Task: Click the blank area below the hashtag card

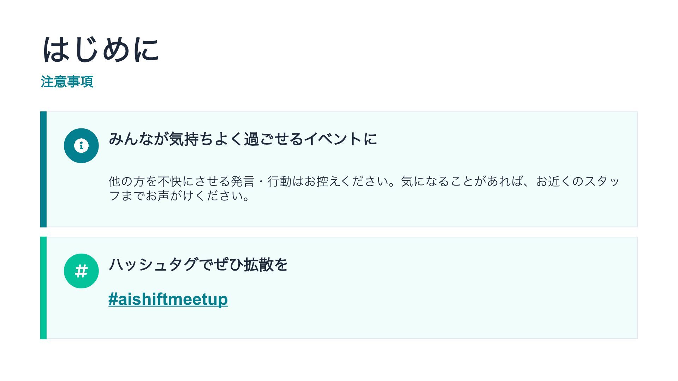Action: pos(339,360)
